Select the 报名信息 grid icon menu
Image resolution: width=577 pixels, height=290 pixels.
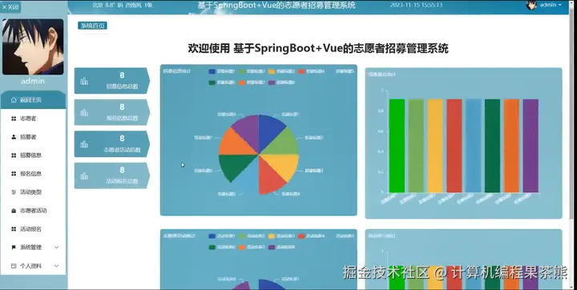click(x=14, y=174)
